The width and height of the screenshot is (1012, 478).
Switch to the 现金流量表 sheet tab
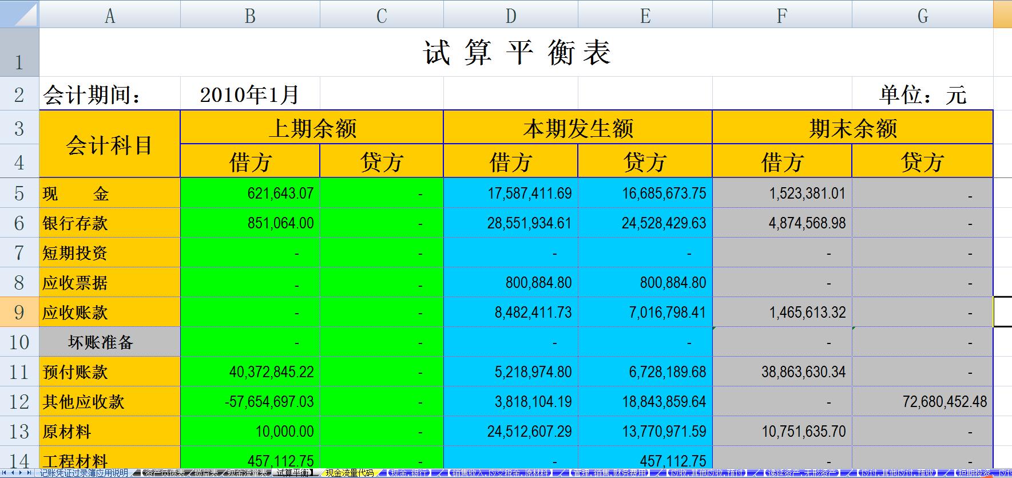(x=246, y=473)
